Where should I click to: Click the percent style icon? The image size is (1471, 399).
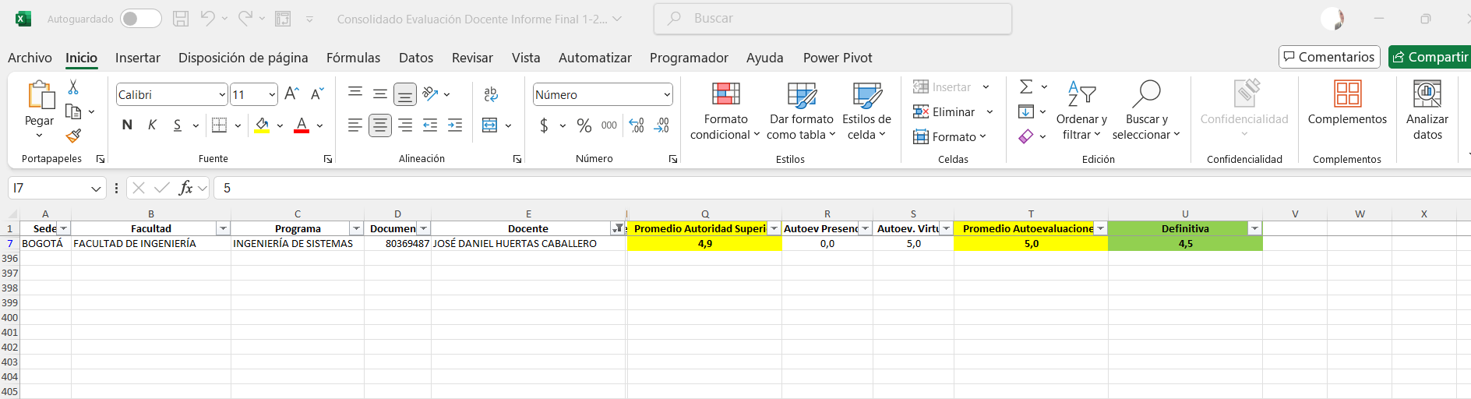pyautogui.click(x=584, y=125)
